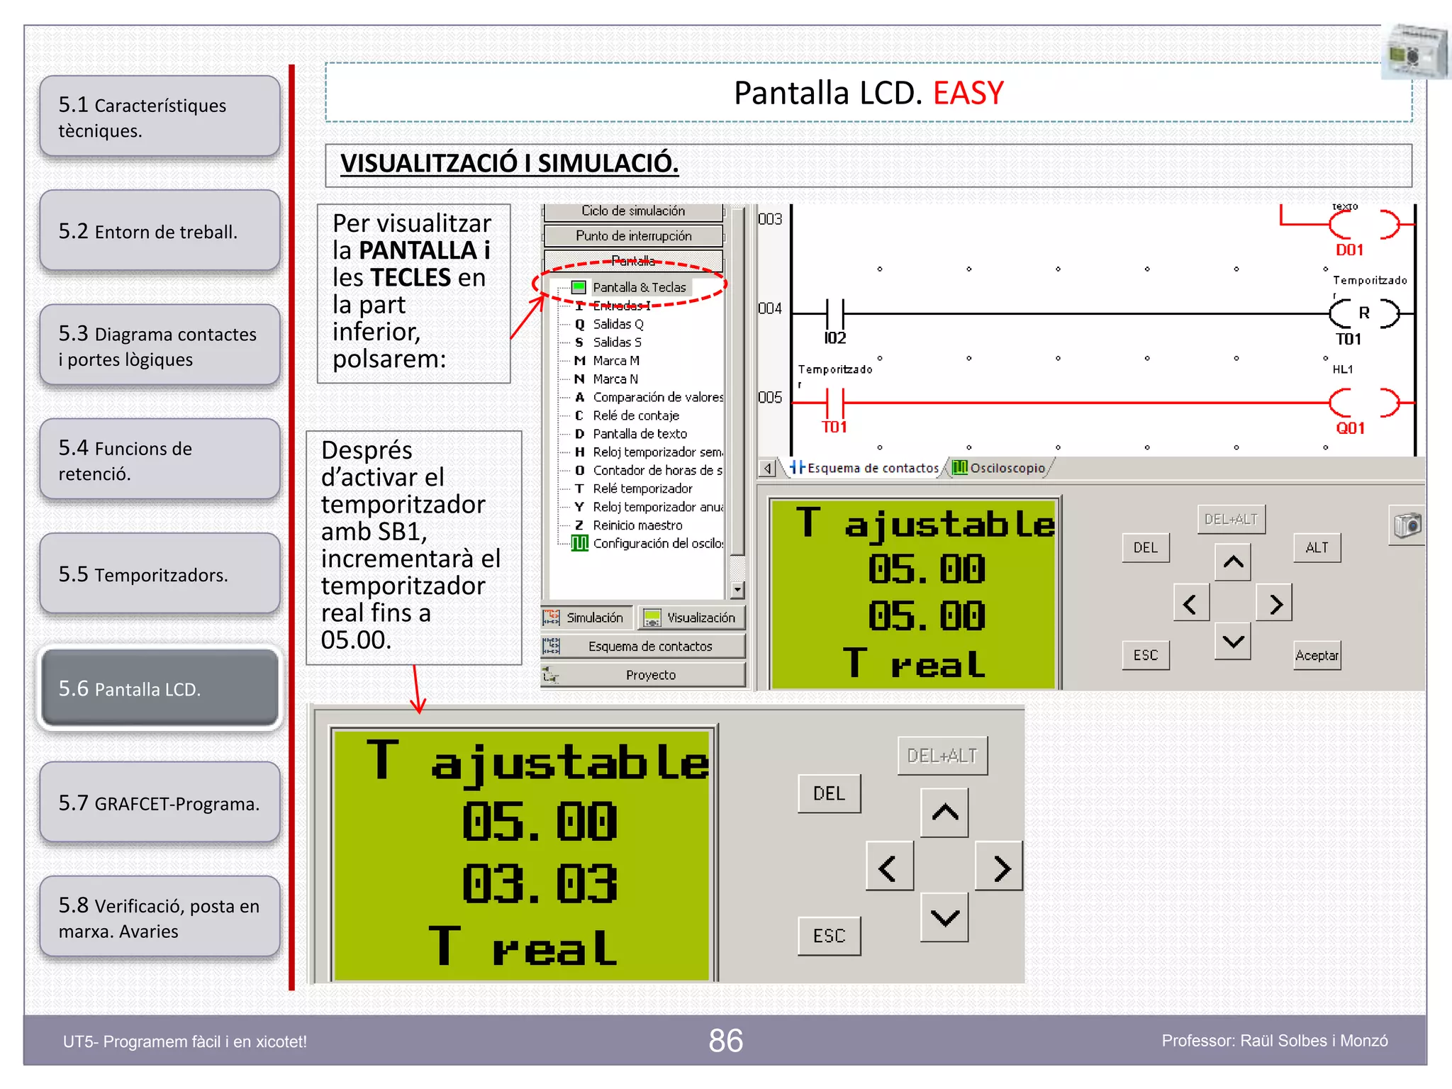Click the Visualización button icon

tap(652, 618)
